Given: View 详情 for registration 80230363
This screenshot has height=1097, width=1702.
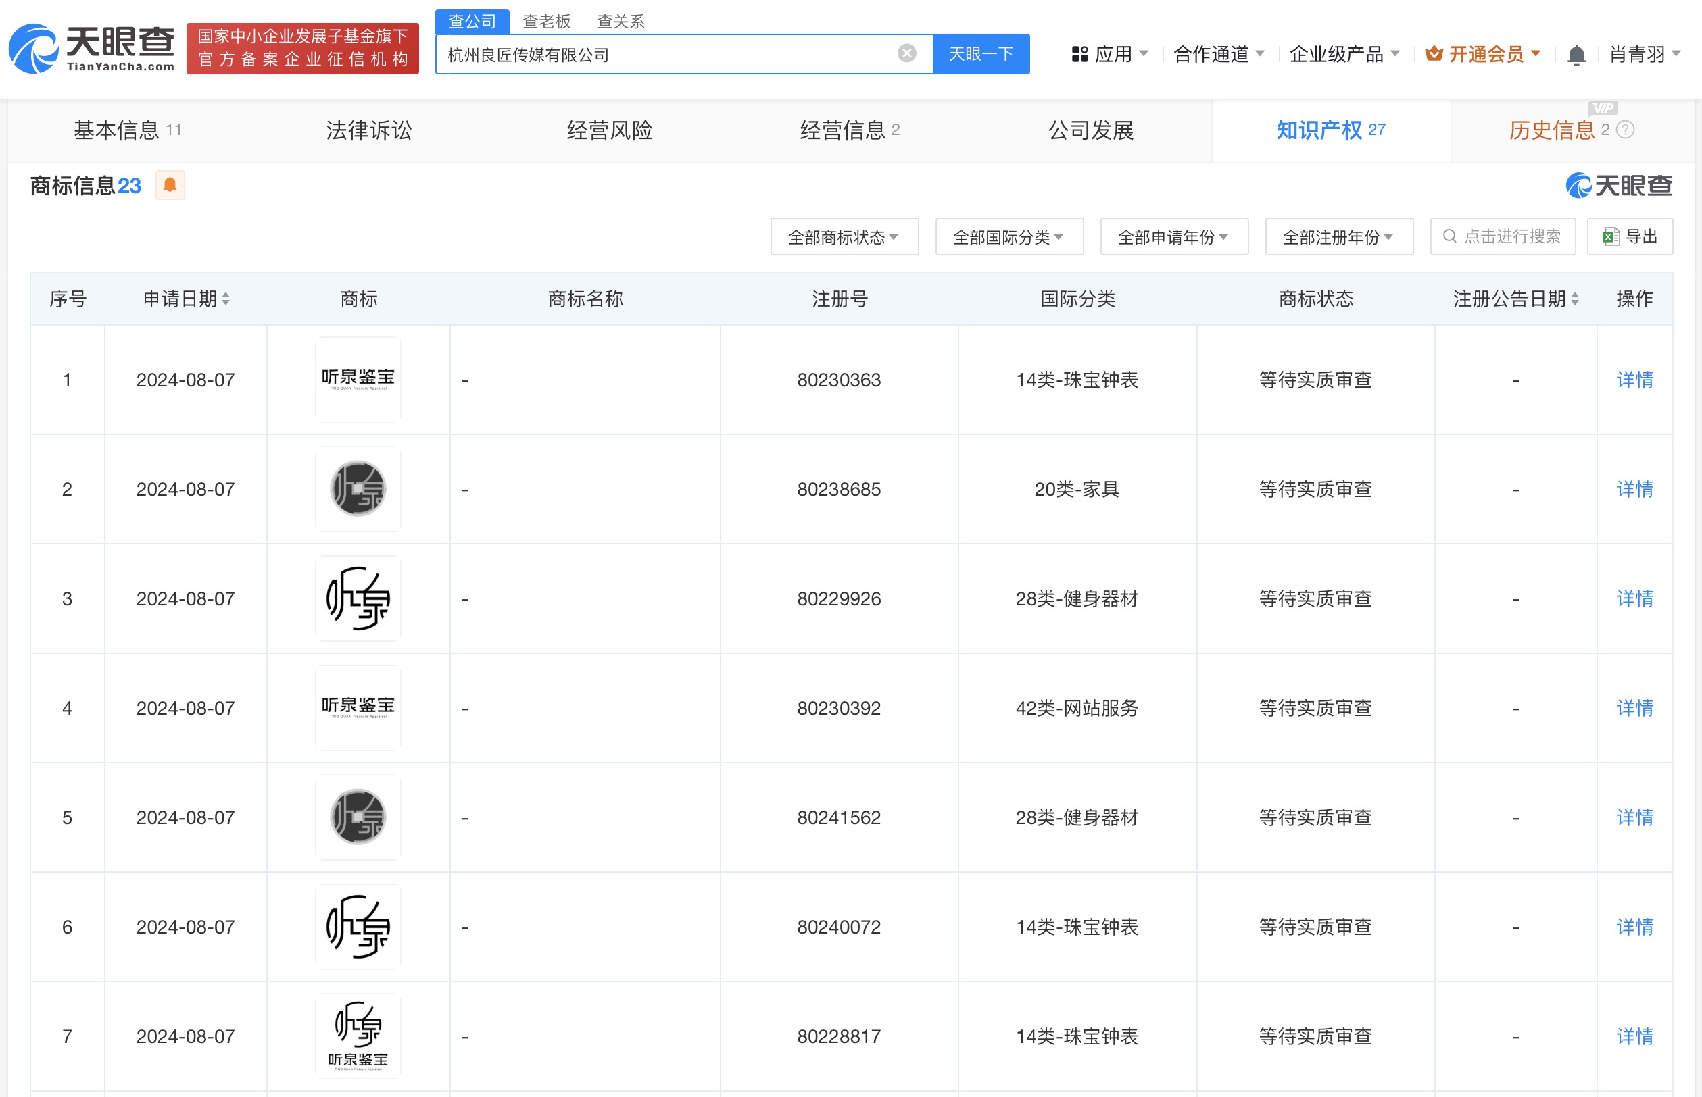Looking at the screenshot, I should pos(1634,380).
